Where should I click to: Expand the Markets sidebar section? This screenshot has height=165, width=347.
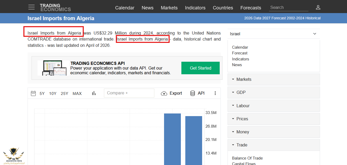[x=274, y=79]
